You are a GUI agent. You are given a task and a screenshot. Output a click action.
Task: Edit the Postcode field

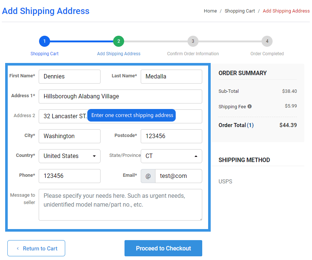[x=171, y=136]
